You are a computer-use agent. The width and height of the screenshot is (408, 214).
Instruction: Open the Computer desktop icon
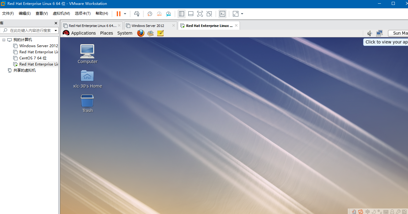click(88, 54)
